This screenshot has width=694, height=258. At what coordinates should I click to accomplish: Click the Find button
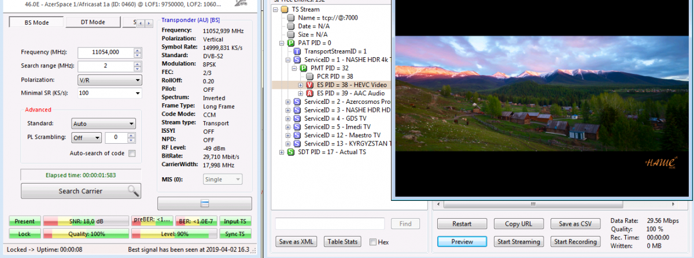coord(405,224)
